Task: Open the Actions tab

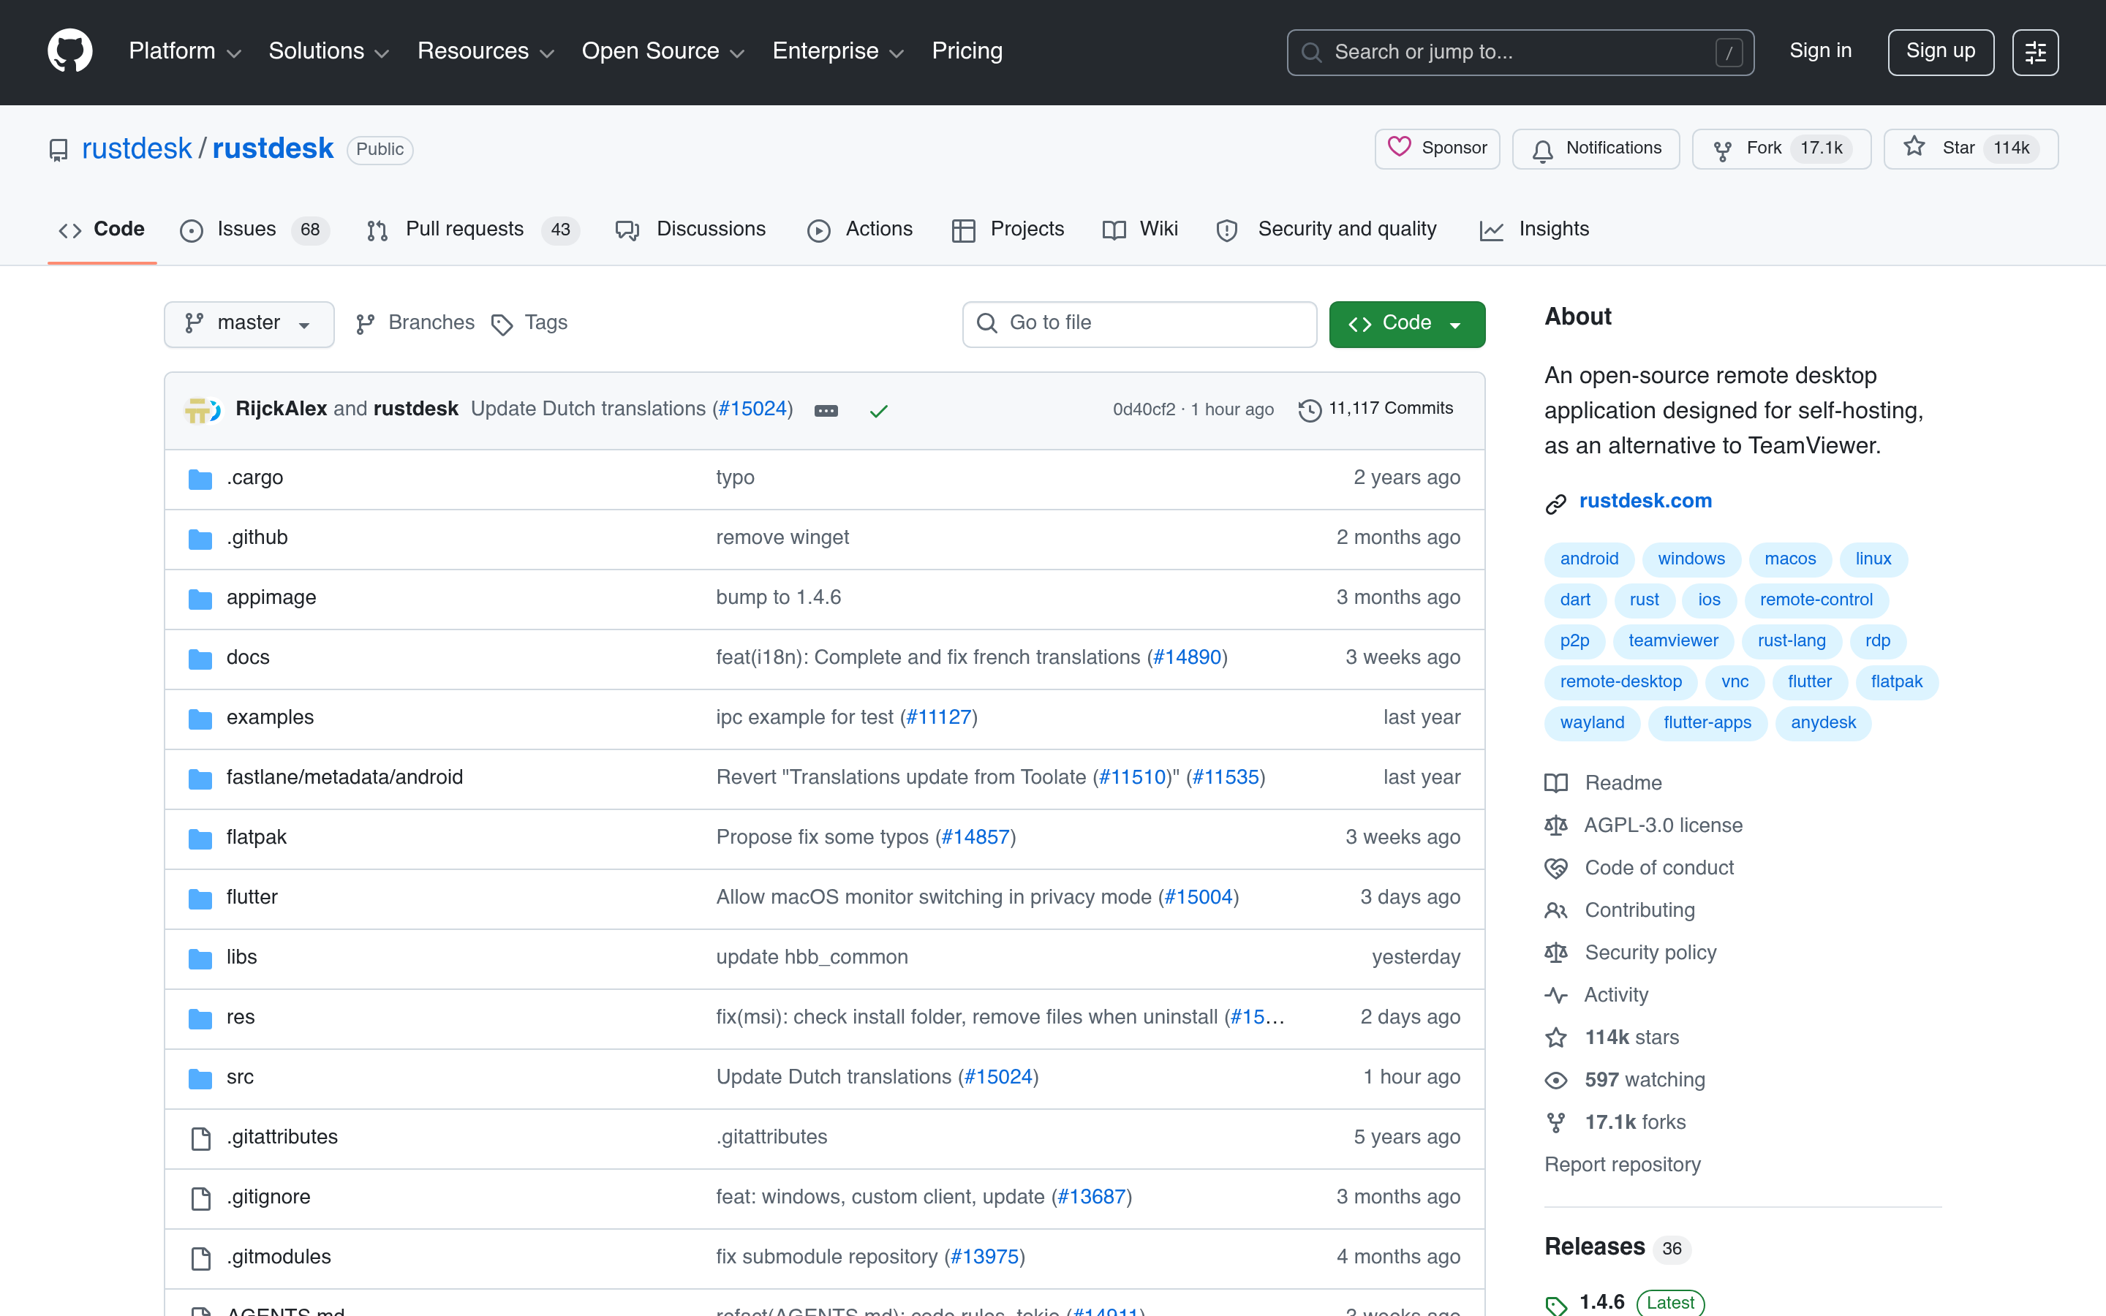Action: [x=860, y=230]
